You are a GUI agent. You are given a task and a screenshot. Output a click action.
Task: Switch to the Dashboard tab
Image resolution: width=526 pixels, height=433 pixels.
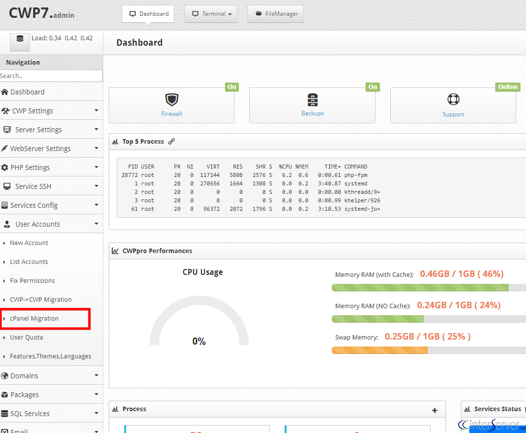148,14
